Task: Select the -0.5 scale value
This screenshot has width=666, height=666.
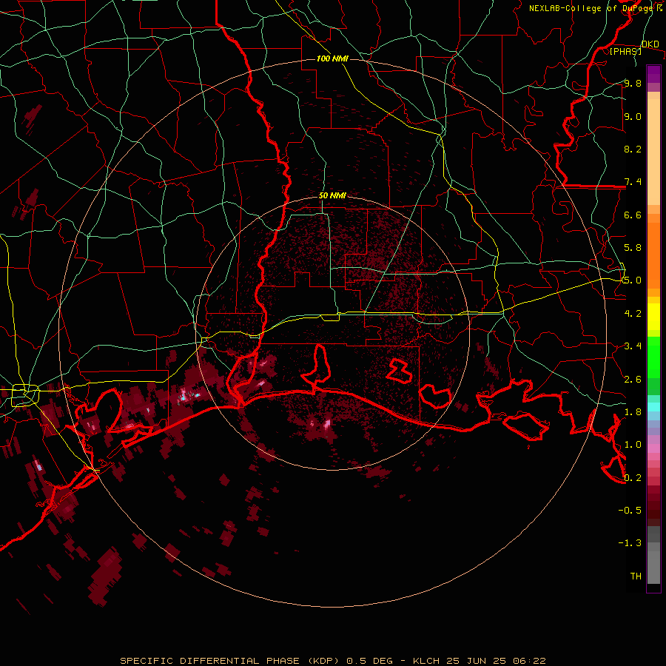Action: point(630,510)
